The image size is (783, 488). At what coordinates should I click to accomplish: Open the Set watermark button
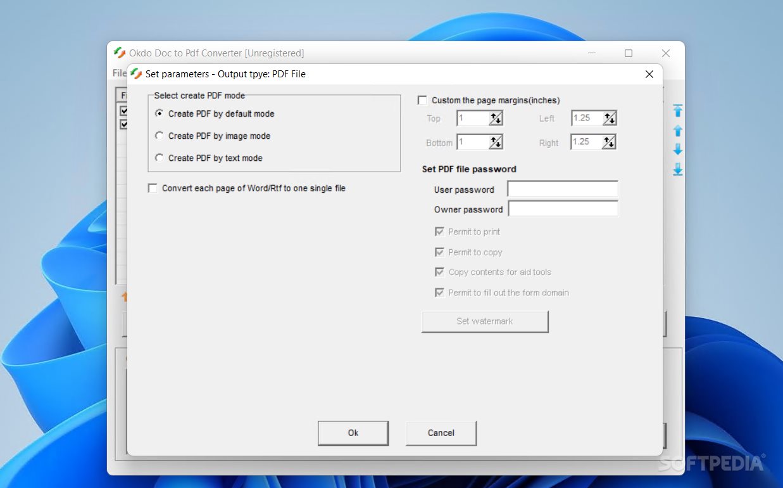(485, 321)
